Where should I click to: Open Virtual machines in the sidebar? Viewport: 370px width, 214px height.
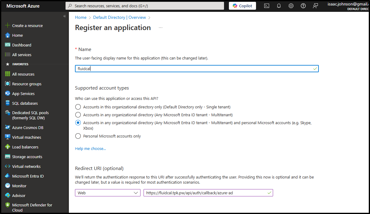pos(27,137)
